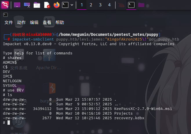The height and width of the screenshot is (134, 191).
Task: Click the SYSVOL share line
Action: pyautogui.click(x=10, y=86)
